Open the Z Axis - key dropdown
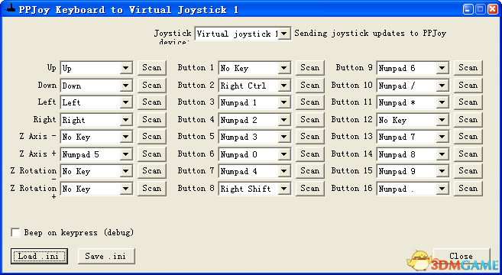This screenshot has width=502, height=275. (x=96, y=137)
